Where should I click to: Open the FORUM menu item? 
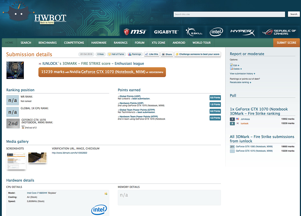click(x=140, y=43)
